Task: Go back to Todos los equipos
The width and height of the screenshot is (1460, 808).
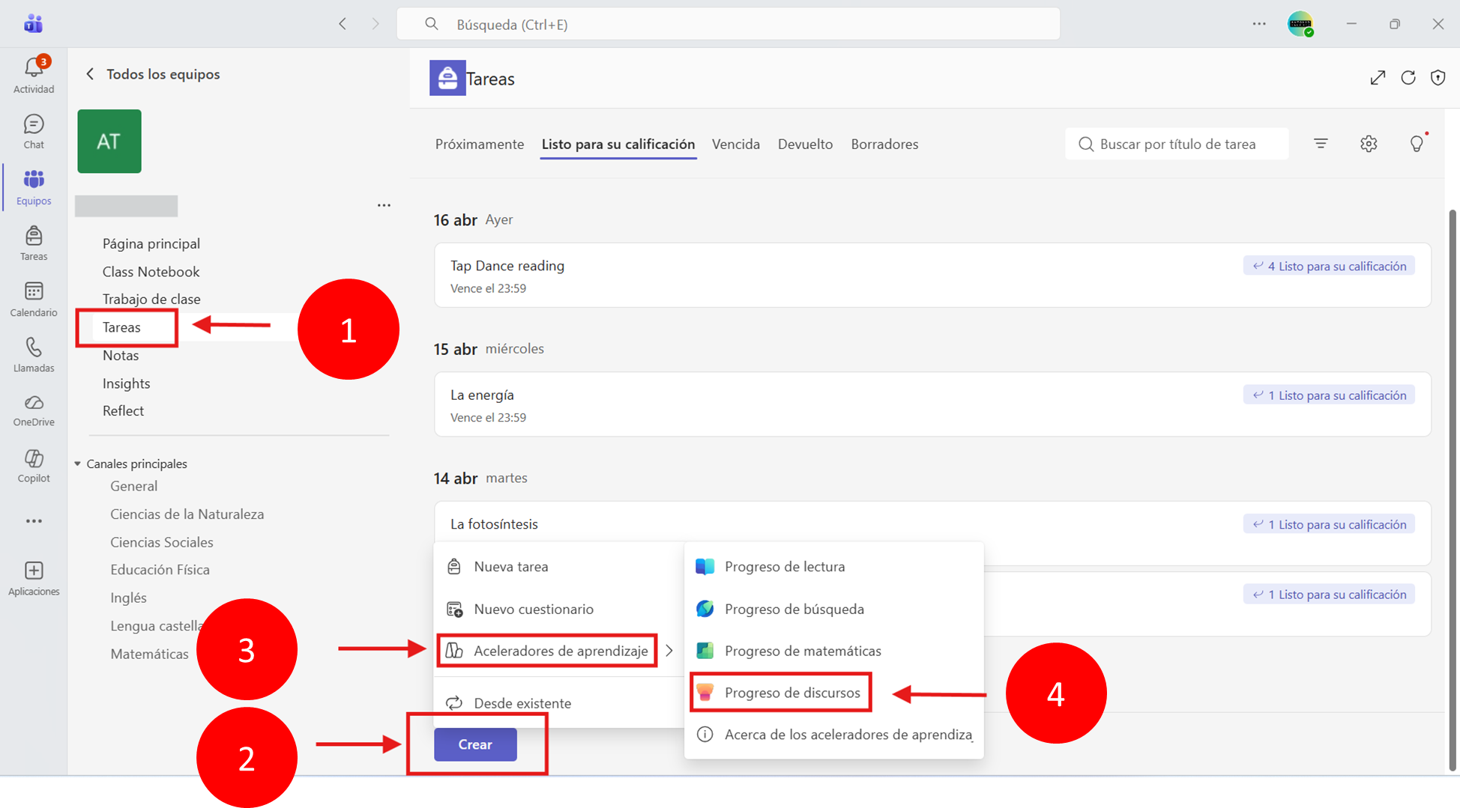Action: tap(153, 74)
